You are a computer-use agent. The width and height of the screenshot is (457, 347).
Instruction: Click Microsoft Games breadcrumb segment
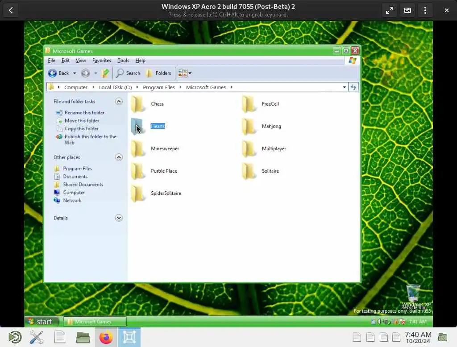coord(206,87)
